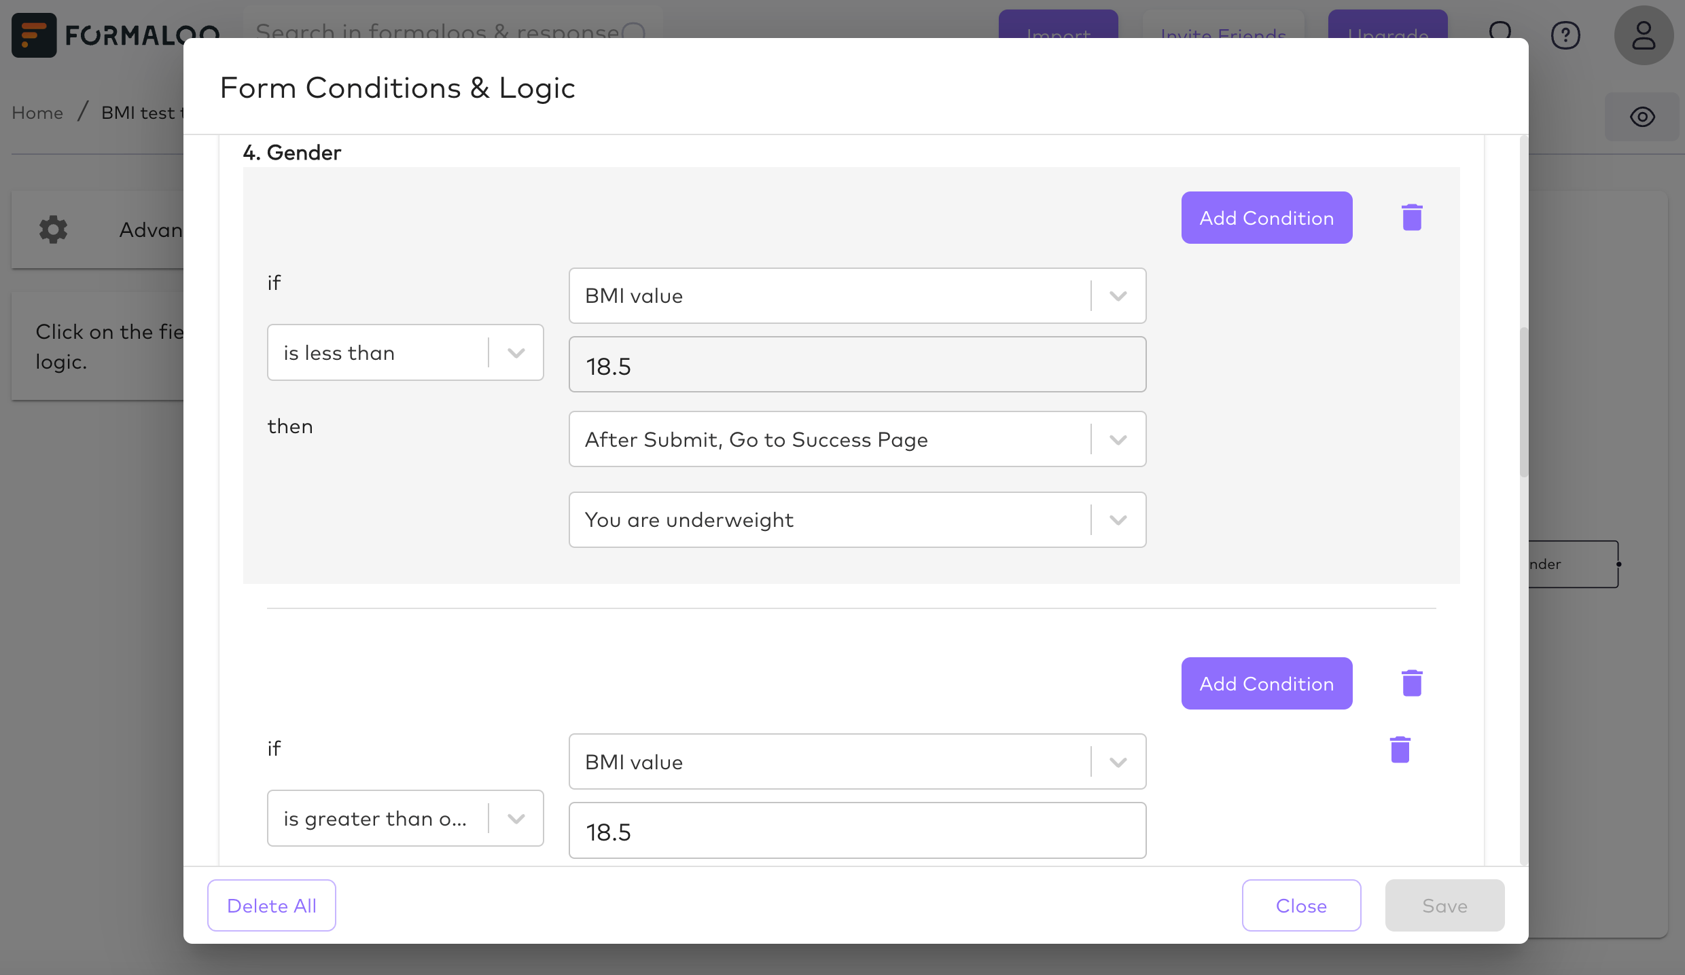Expand the is less than operator dropdown

point(516,353)
